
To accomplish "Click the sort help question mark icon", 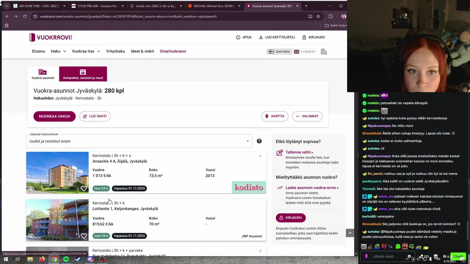I will [x=259, y=141].
